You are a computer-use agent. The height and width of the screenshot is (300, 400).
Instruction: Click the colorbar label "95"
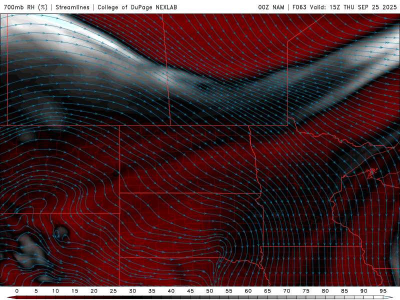(382, 291)
